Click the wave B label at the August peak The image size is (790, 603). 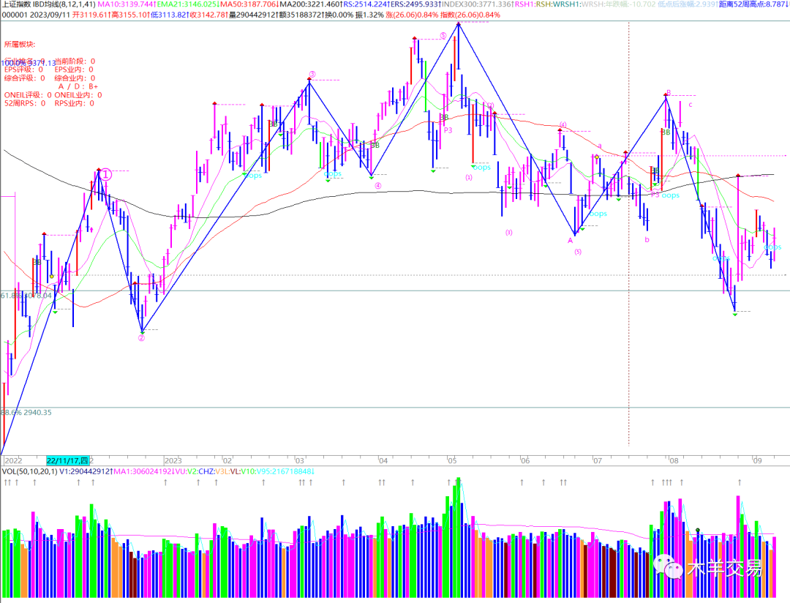point(668,93)
